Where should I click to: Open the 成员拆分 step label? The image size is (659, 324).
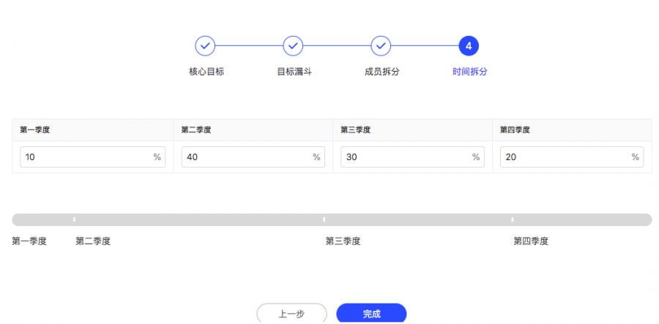coord(382,72)
